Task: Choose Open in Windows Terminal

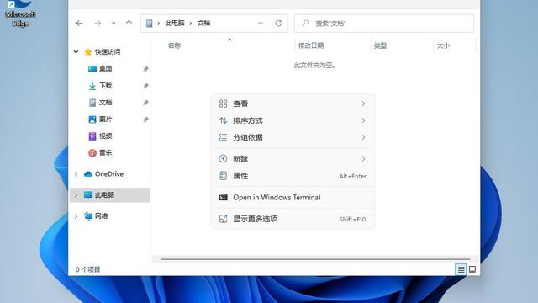Action: (x=293, y=198)
